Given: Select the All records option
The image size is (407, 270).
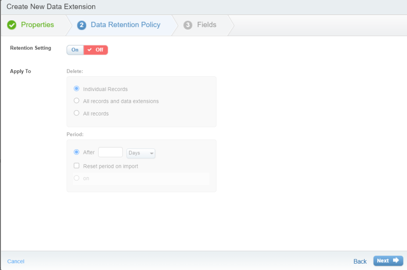Looking at the screenshot, I should 76,113.
